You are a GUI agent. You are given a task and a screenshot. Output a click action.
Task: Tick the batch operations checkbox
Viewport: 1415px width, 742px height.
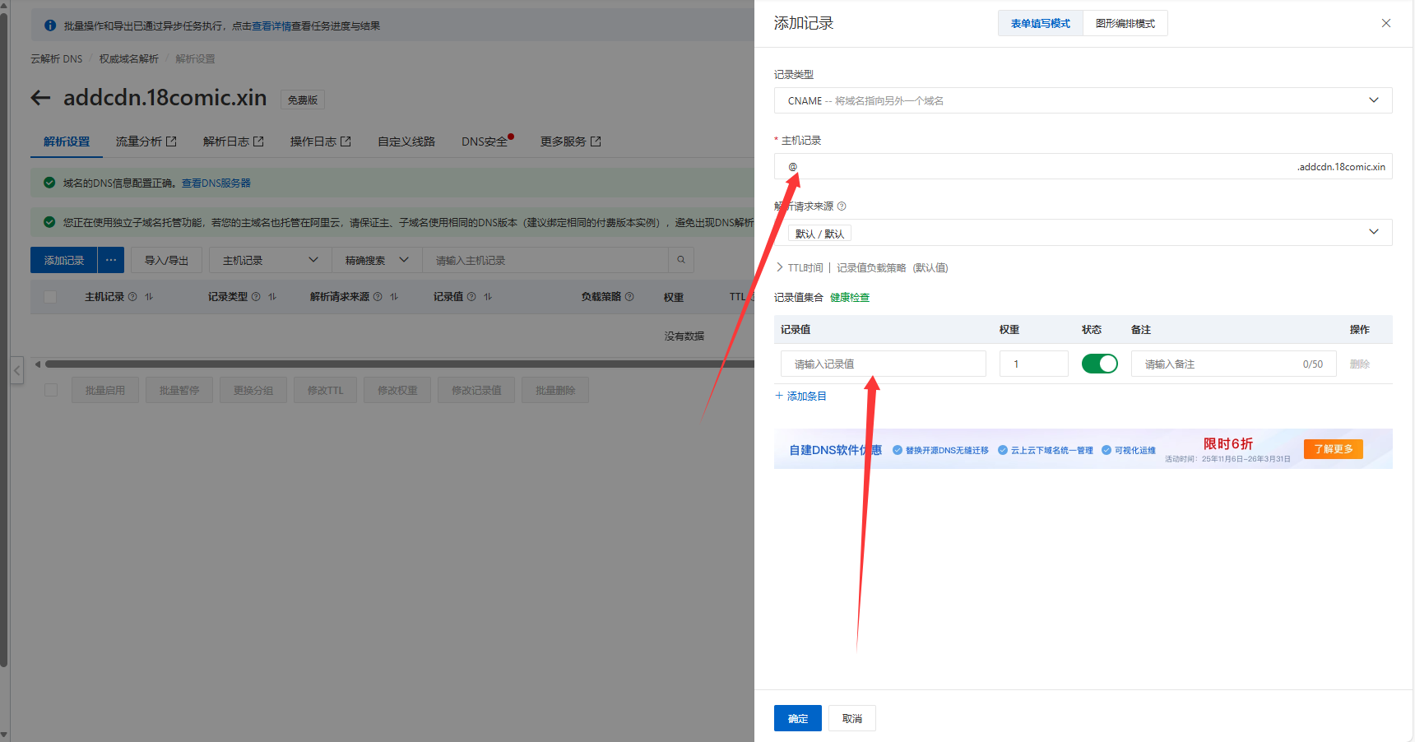pos(51,390)
